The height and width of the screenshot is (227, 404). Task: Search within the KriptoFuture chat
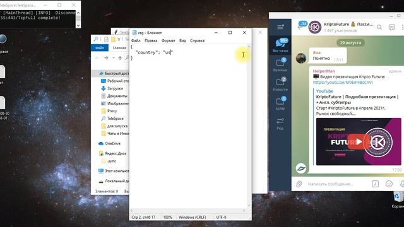(x=379, y=27)
